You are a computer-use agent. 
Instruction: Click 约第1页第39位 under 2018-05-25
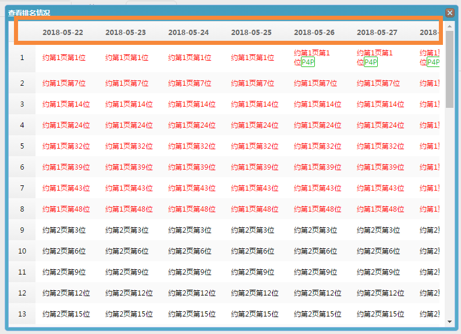[255, 167]
